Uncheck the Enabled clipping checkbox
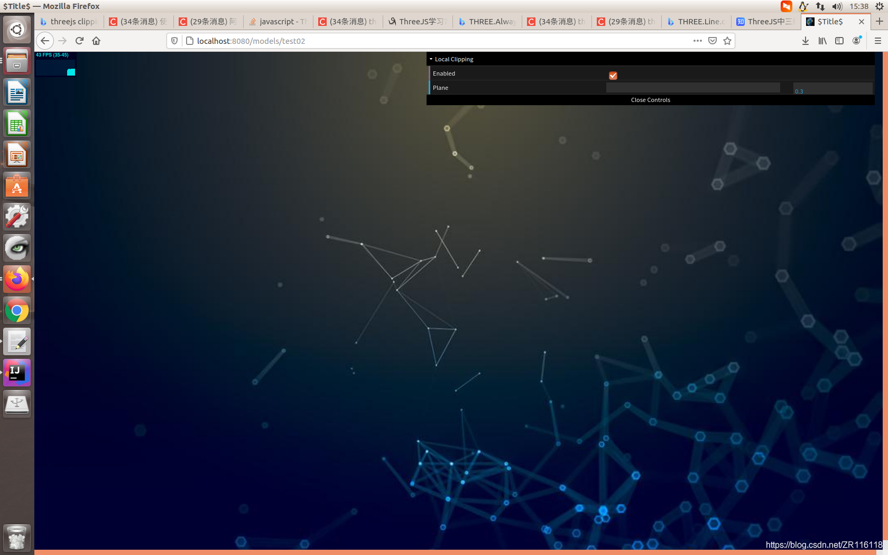This screenshot has height=555, width=888. pos(613,76)
